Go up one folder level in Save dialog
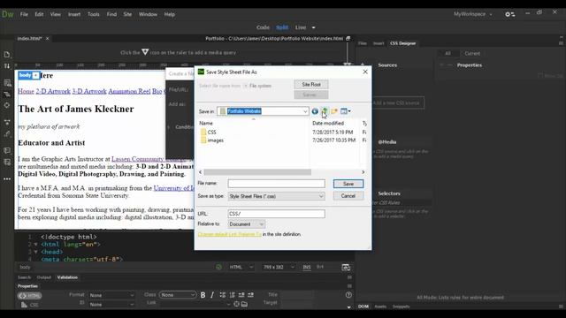This screenshot has width=566, height=318. coord(325,111)
